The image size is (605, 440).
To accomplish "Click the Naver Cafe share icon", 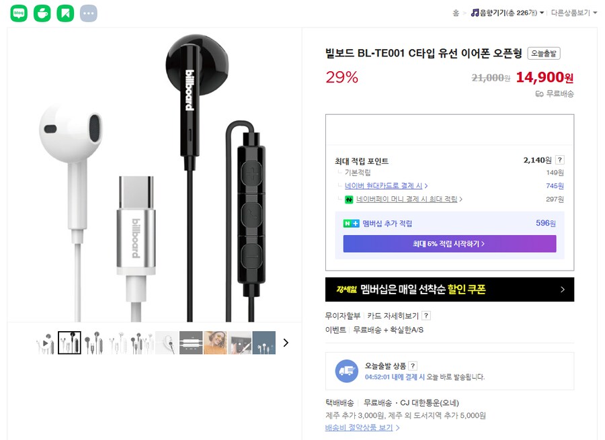I will pyautogui.click(x=42, y=12).
